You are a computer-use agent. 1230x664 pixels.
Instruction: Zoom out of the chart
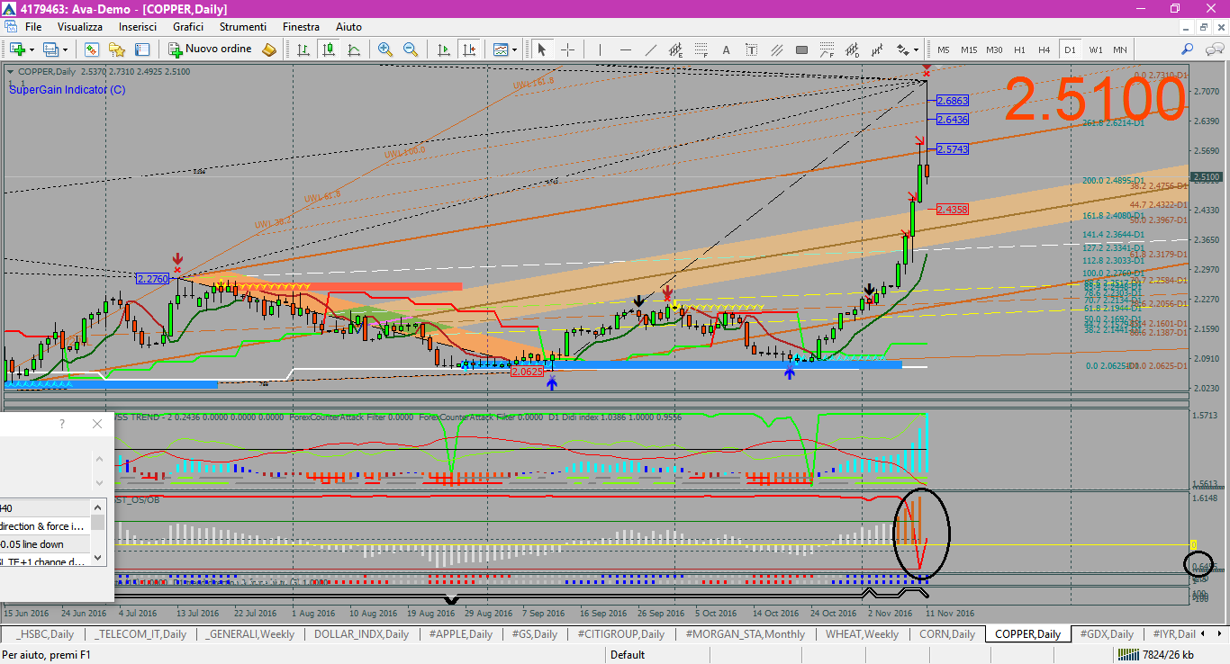click(x=411, y=49)
